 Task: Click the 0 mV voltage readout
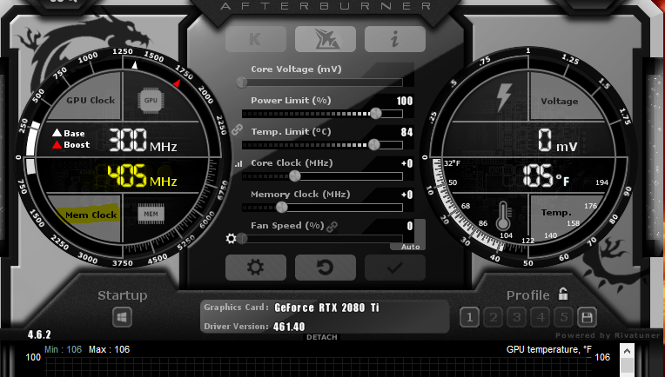(x=557, y=141)
